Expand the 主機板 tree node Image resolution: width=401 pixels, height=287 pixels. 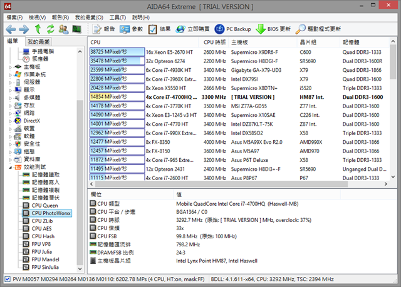tap(11, 68)
